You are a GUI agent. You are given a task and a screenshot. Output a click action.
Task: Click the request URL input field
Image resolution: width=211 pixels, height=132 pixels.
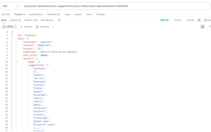coord(113,6)
